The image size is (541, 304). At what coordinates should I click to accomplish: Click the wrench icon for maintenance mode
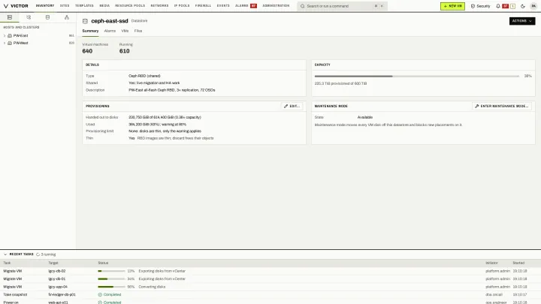point(477,106)
